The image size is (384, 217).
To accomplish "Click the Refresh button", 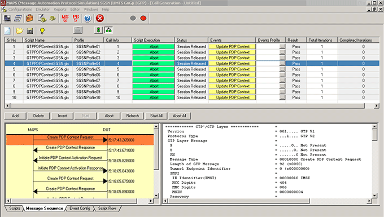I will (x=133, y=116).
